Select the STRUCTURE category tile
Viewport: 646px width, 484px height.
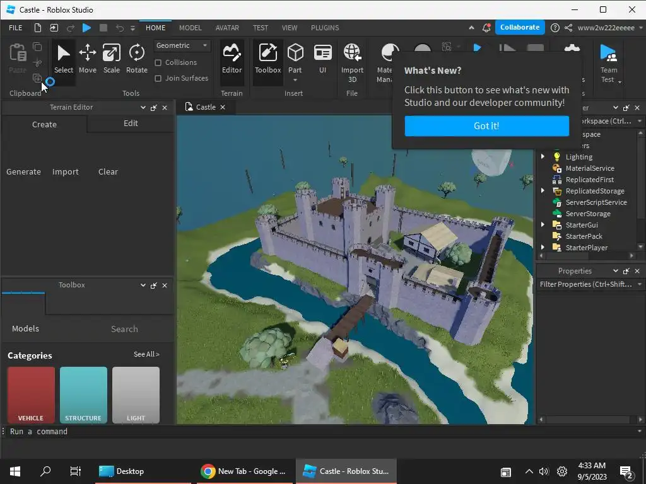[x=83, y=395]
